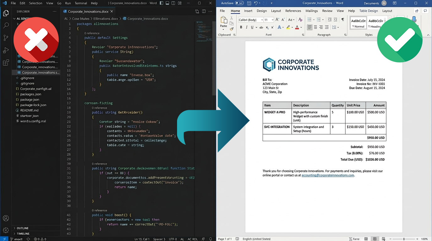The image size is (432, 241).
Task: Open Source Control view in VS Code
Action: coord(6,38)
